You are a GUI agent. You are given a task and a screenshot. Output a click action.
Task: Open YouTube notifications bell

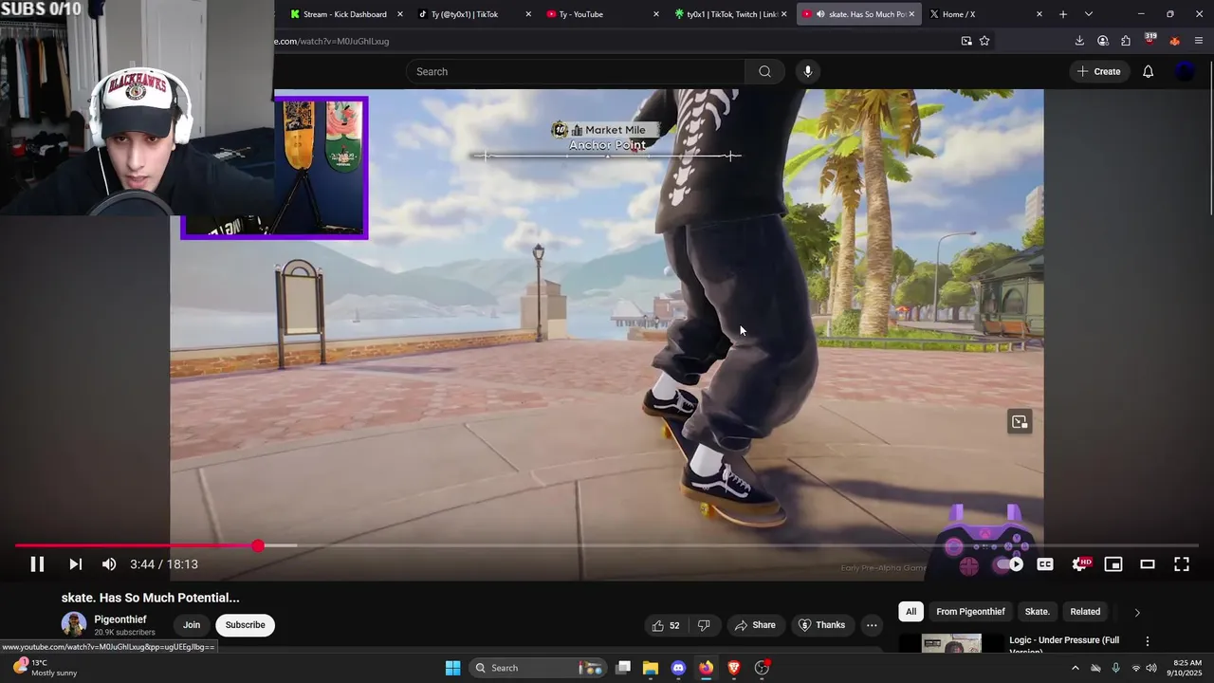pos(1148,71)
